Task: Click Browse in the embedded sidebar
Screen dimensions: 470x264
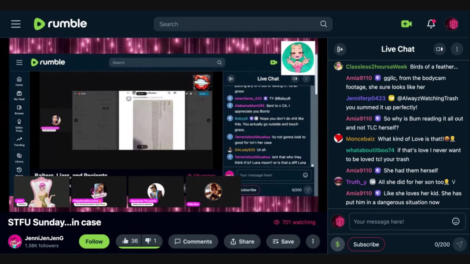Action: (19, 110)
